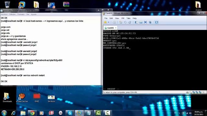The width and height of the screenshot is (207, 116).
Task: Click the revert snapshot icon in VMware
Action: tap(125, 22)
